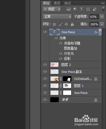Screen dimensions: 106x129
Task: Open the 填充 fill slider arrow
Action: point(102,24)
